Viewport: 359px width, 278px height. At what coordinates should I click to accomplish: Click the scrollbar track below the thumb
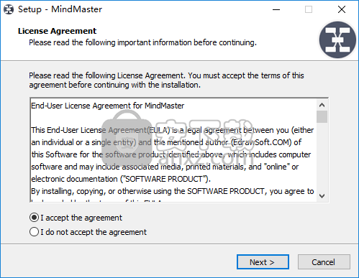[x=322, y=157]
